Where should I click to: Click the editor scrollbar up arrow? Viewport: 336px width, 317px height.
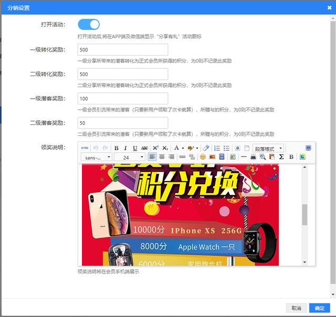pos(304,167)
